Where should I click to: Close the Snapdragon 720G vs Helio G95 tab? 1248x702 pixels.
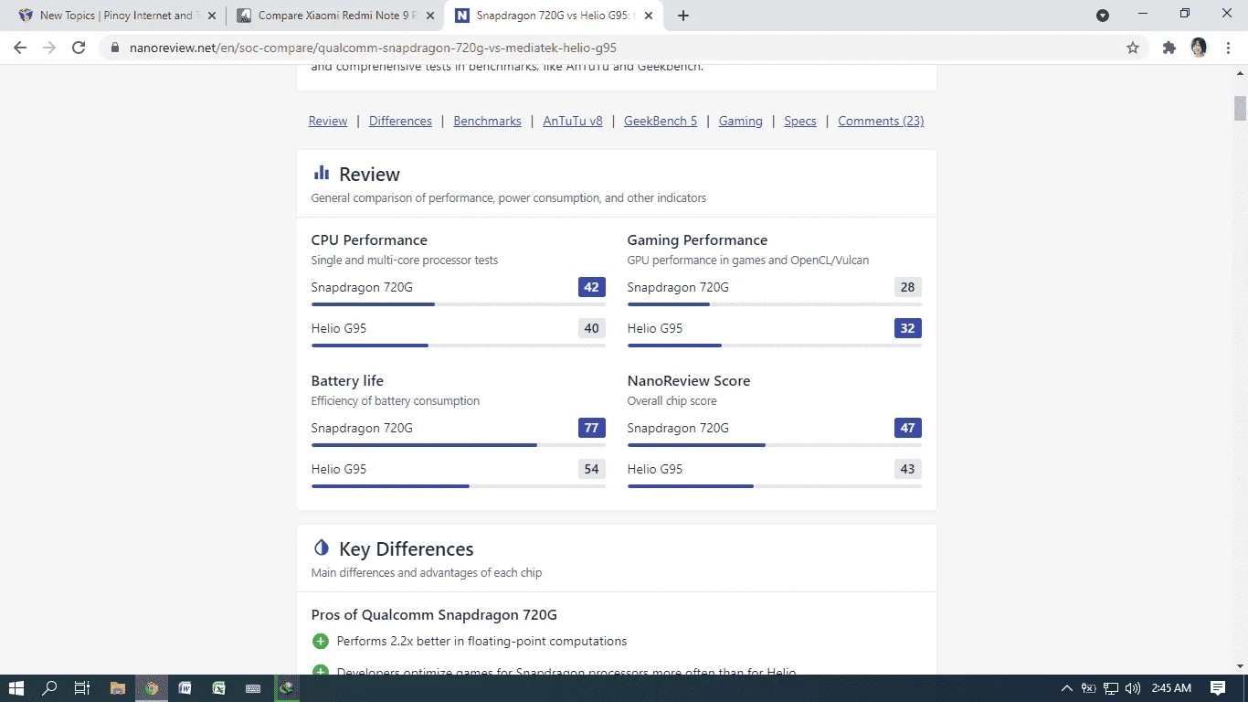coord(650,16)
